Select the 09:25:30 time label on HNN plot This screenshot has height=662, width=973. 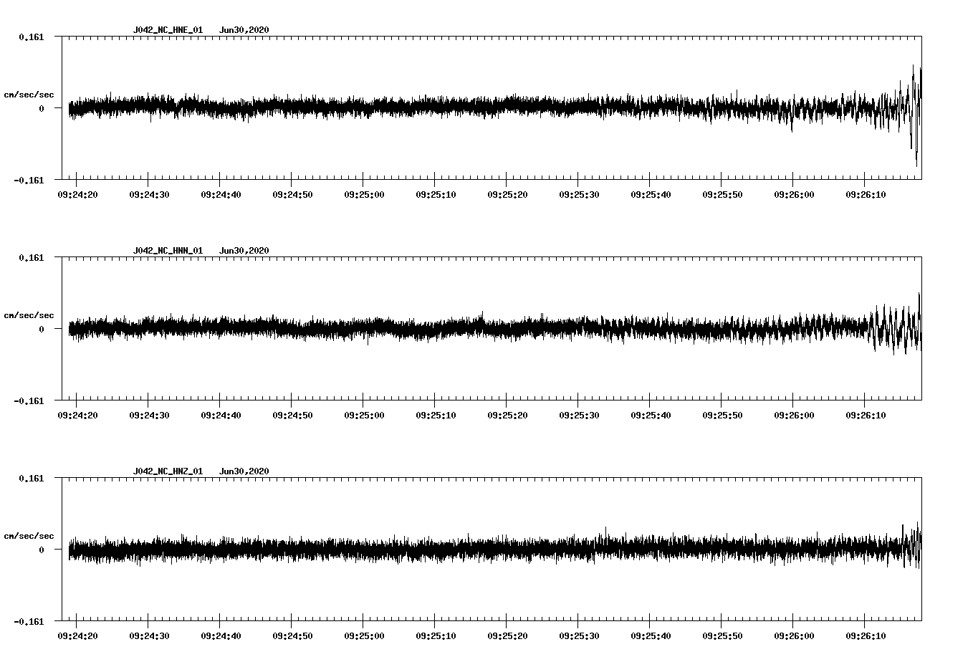579,415
